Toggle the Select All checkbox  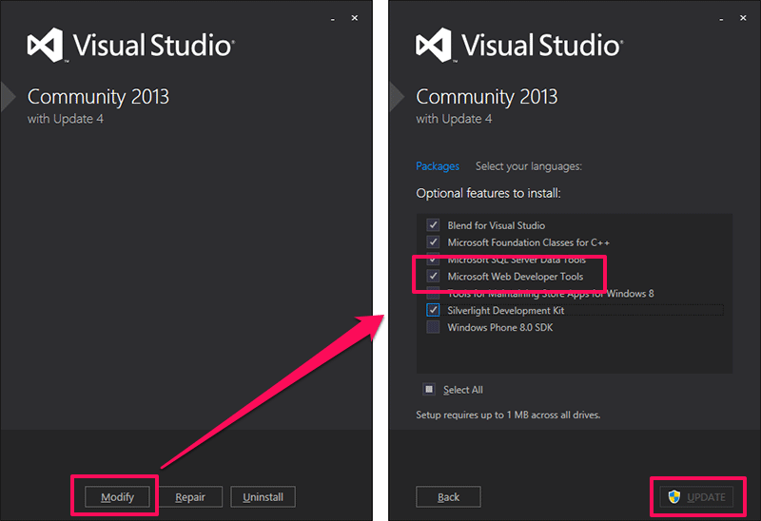click(x=430, y=389)
